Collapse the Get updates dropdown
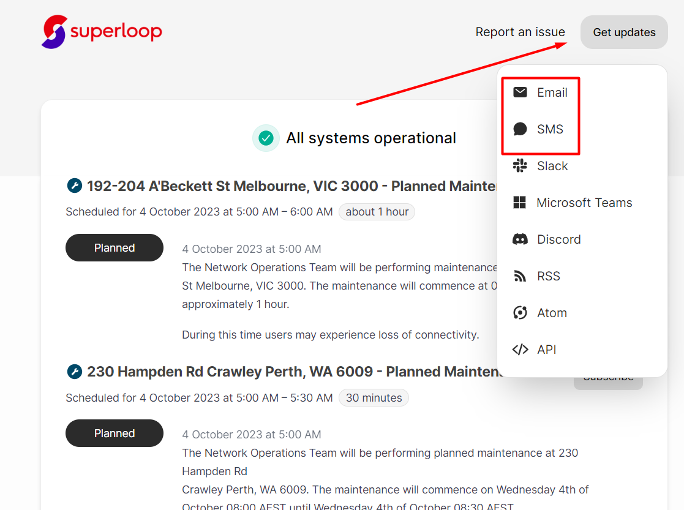This screenshot has width=684, height=510. pos(624,32)
